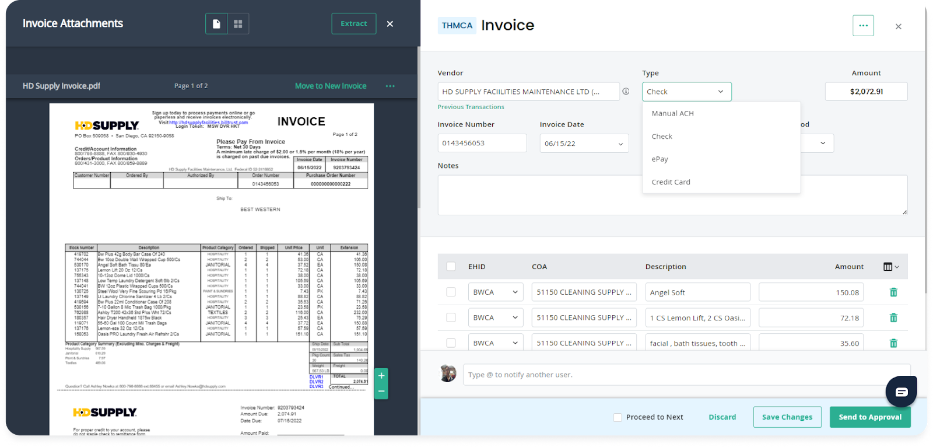Expand the Invoice Date dropdown
This screenshot has height=447, width=933.
click(620, 144)
